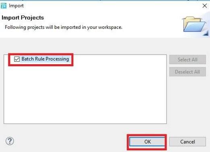Image resolution: width=210 pixels, height=152 pixels.
Task: Click the Import Projects heading
Action: (23, 18)
